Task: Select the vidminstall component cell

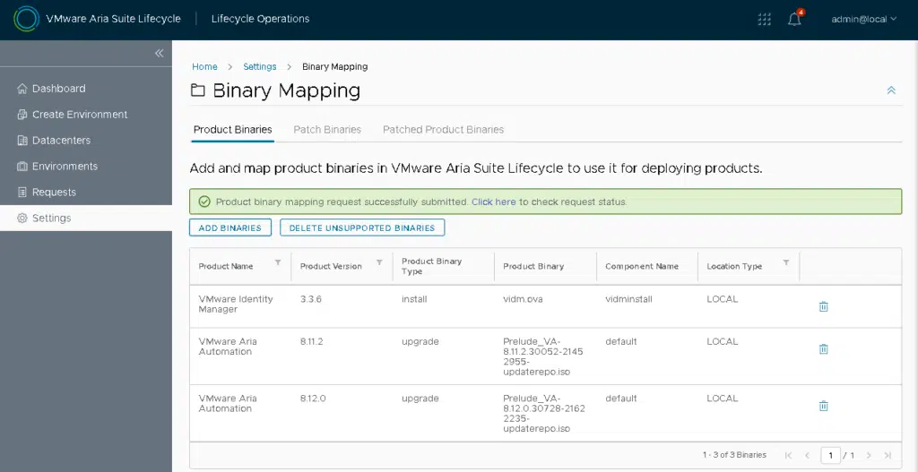Action: pos(628,299)
